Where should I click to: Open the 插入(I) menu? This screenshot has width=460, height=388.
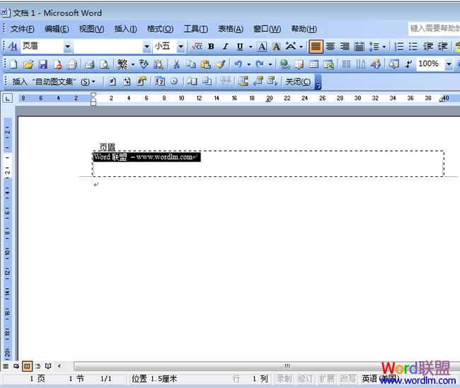point(125,29)
